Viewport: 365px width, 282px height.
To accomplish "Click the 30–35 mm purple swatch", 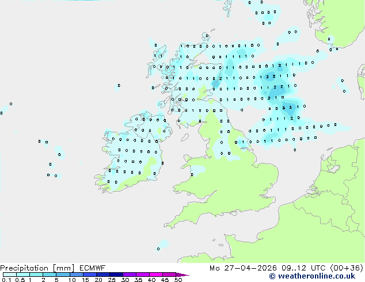I will coord(130,275).
